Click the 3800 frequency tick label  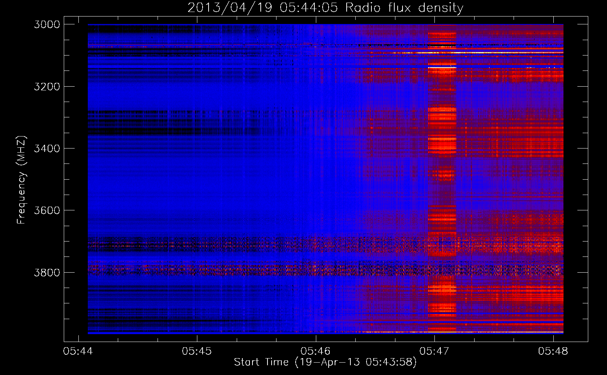point(47,272)
